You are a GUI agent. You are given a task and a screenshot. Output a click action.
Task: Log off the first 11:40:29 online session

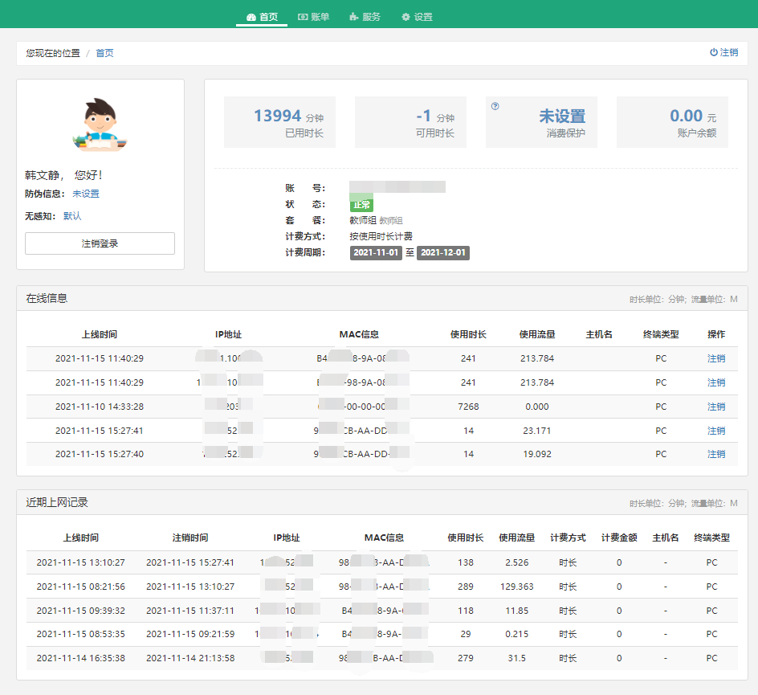[715, 358]
